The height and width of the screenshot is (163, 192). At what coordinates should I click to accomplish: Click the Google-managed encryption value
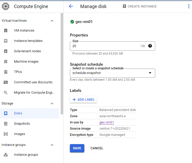pyautogui.click(x=112, y=135)
